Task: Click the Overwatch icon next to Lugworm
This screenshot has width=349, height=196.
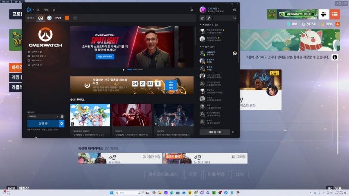Action: (x=234, y=53)
